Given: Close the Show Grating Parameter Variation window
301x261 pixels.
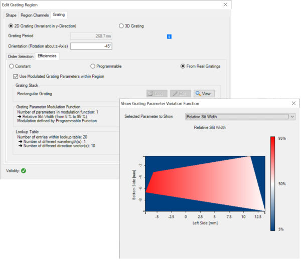Looking at the screenshot, I should (x=293, y=103).
